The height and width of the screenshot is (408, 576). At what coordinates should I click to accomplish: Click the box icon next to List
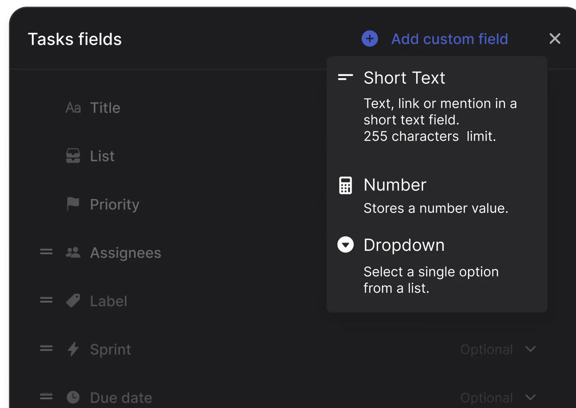(73, 156)
